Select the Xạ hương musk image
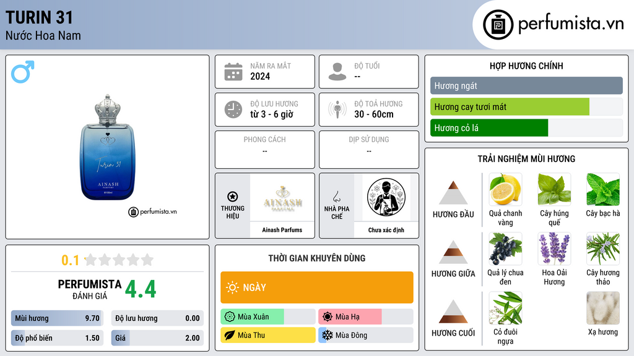634x356 pixels. point(603,308)
